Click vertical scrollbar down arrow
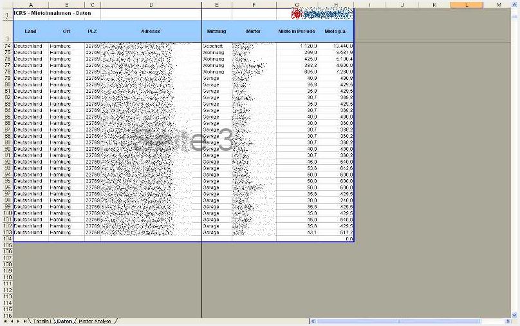The image size is (520, 326). pos(514,315)
